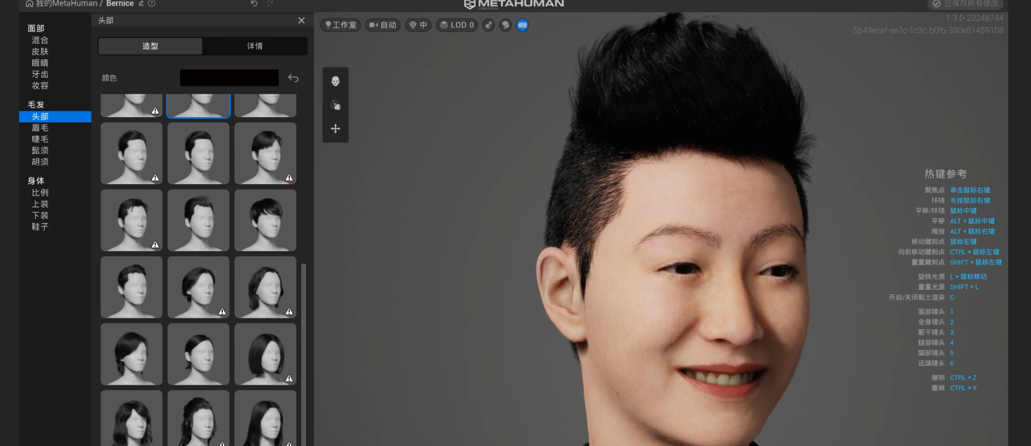Viewport: 1031px width, 446px height.
Task: Select 混合 in face section
Action: pyautogui.click(x=40, y=40)
